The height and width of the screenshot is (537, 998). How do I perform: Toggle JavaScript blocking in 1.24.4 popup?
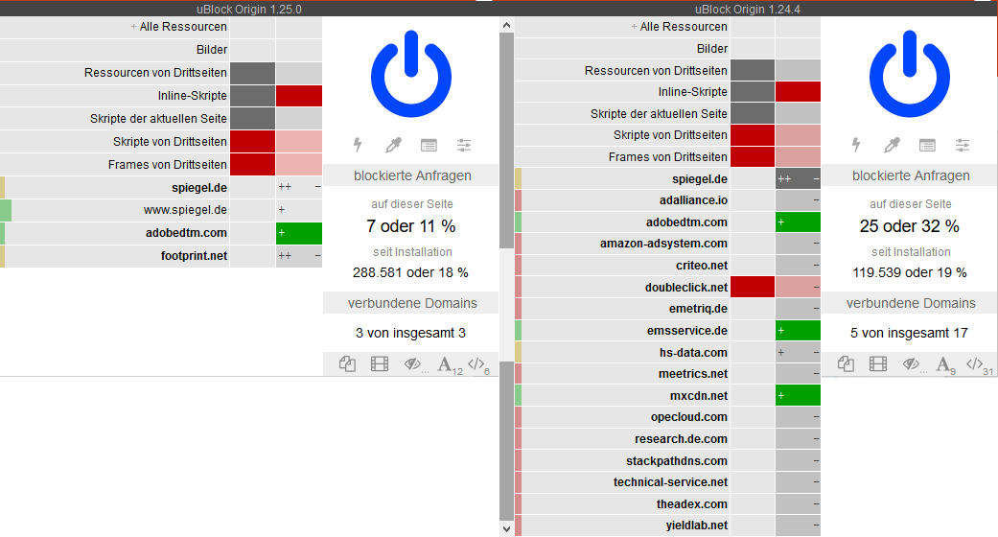click(x=974, y=363)
